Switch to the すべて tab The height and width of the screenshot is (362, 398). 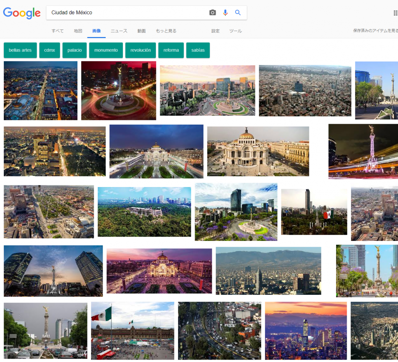coord(58,31)
